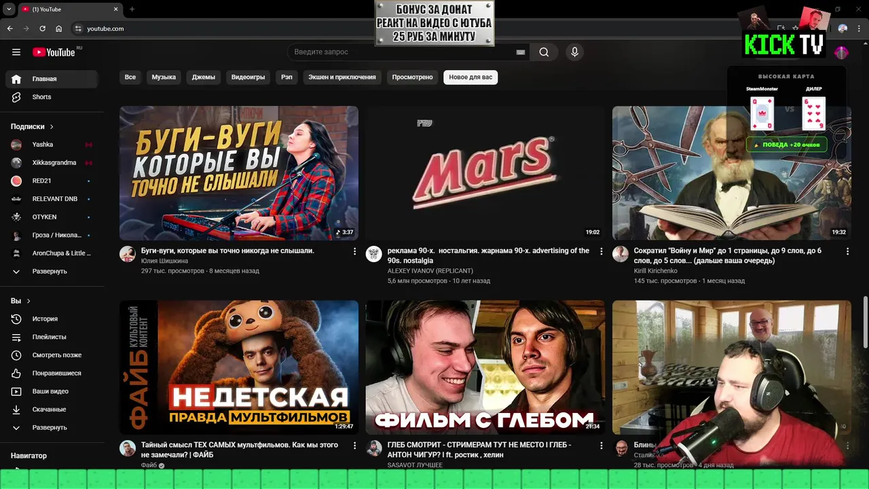Select the Просмотрено filter chip
869x489 pixels.
pyautogui.click(x=412, y=77)
